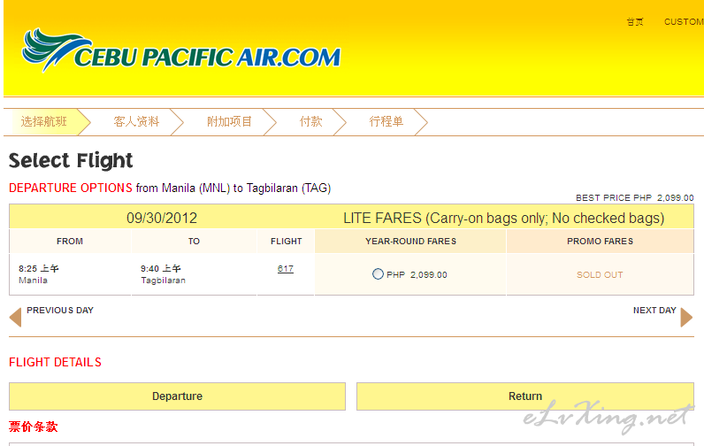The height and width of the screenshot is (446, 704).
Task: Open the 付款 step tab
Action: [x=311, y=122]
